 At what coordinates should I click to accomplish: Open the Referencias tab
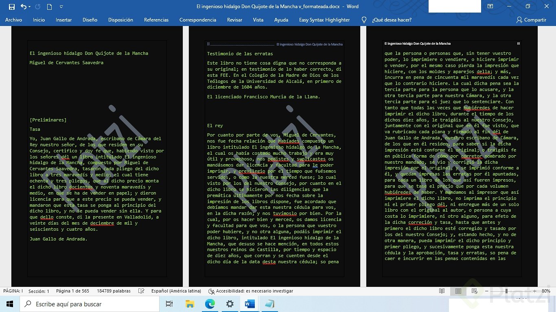[156, 20]
